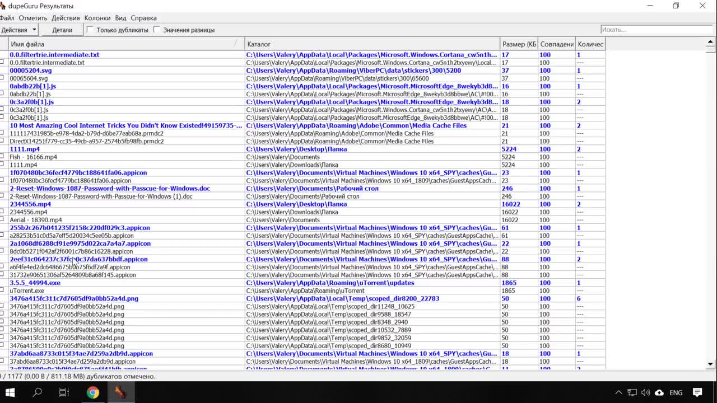Enable the "Только дубликаты" checkbox
This screenshot has width=717, height=403.
pos(90,30)
